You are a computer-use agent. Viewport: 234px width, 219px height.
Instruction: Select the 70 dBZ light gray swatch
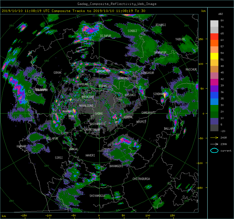(214, 24)
